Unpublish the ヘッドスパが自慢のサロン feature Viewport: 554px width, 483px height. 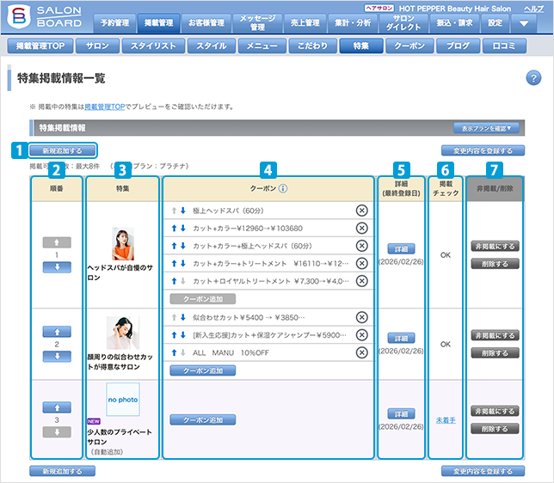tap(495, 246)
